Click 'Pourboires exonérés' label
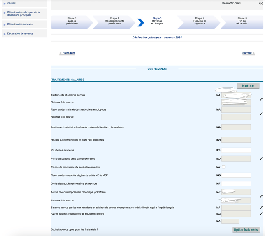 pos(62,150)
